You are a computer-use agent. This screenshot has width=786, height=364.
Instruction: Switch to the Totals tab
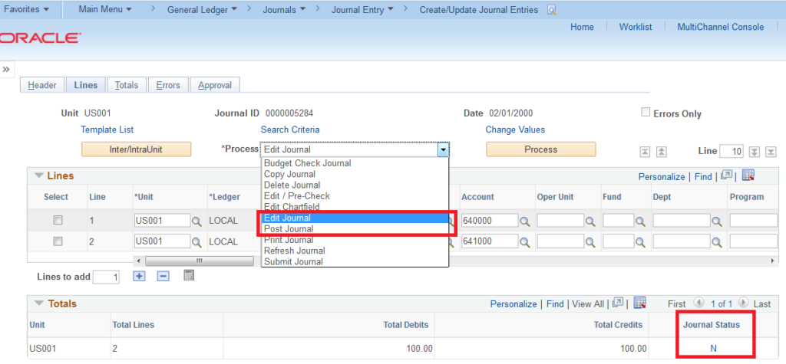pyautogui.click(x=127, y=85)
